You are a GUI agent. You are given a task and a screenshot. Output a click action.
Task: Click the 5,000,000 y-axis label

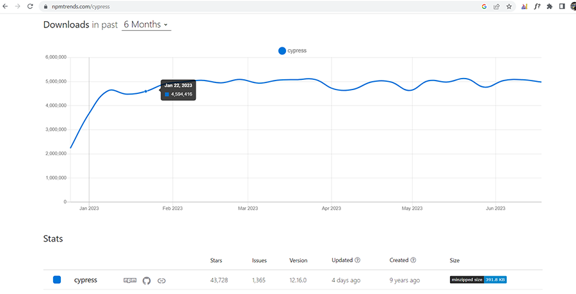click(56, 81)
